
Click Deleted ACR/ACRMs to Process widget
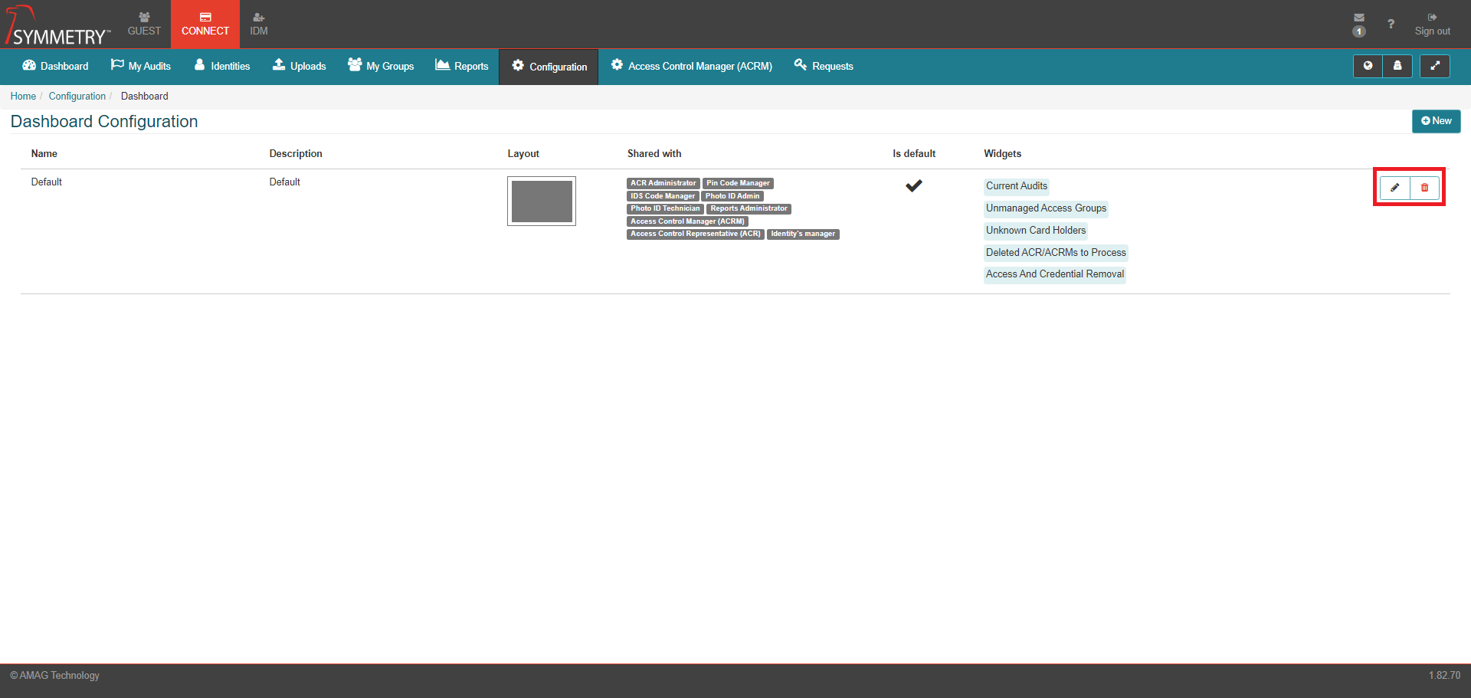[1056, 253]
